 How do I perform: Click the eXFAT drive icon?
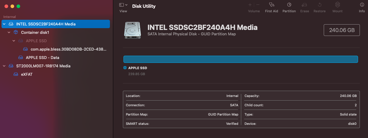(16, 74)
